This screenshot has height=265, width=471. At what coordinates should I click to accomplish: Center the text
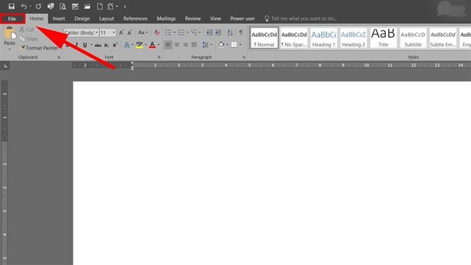177,45
